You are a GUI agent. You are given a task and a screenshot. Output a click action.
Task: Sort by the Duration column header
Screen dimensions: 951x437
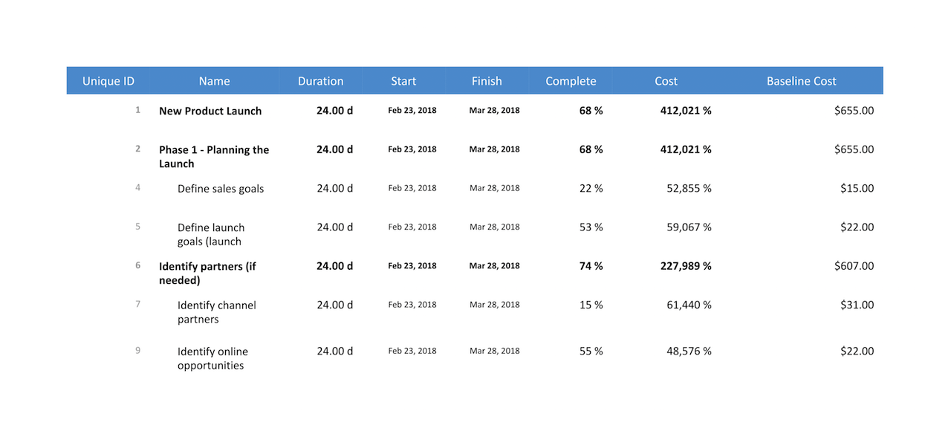(320, 81)
